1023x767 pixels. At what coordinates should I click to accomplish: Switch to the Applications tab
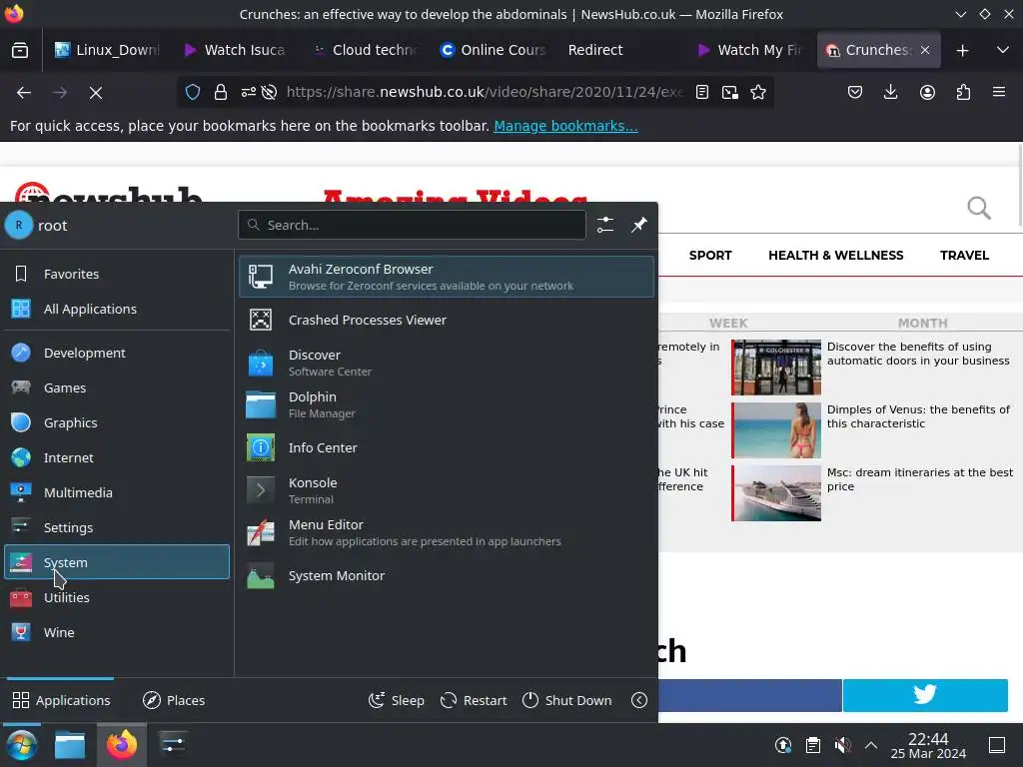(61, 700)
